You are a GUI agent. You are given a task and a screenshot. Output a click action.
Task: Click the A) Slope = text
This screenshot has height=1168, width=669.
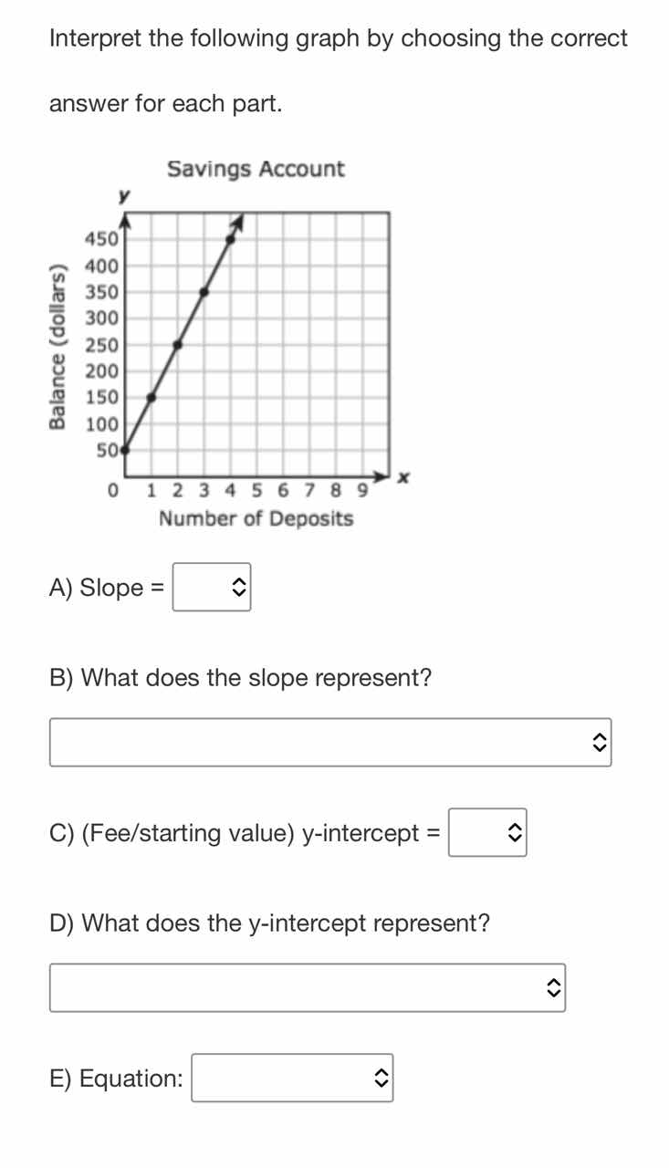(x=105, y=587)
